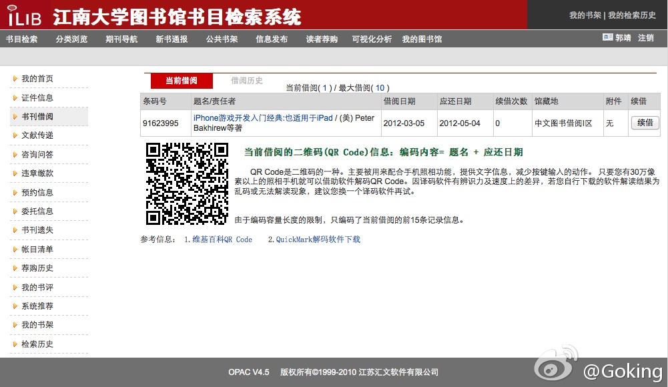The width and height of the screenshot is (668, 387).
Task: Open 书目检索 in the navigation bar
Action: point(22,39)
